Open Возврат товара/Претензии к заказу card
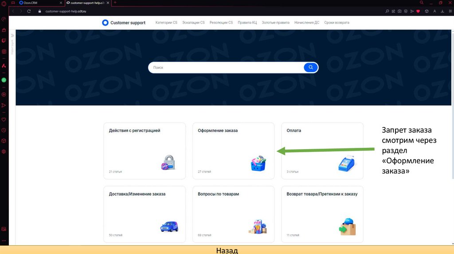The width and height of the screenshot is (454, 254). (322, 215)
